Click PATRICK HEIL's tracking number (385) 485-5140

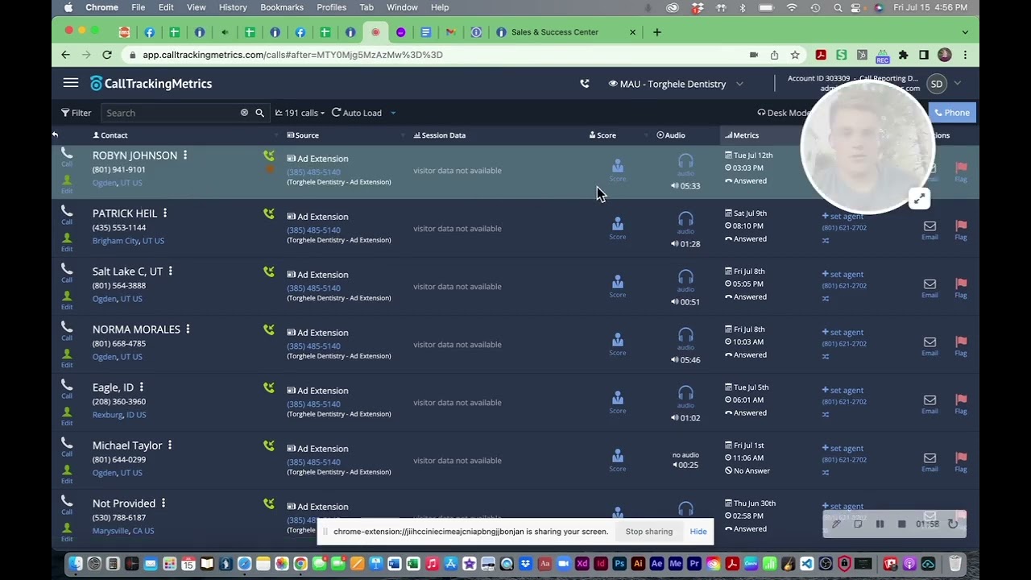(313, 230)
